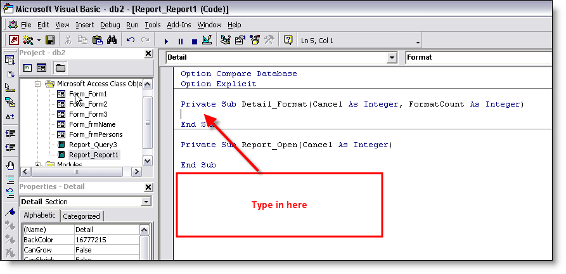Screen dimensions: 566x274
Task: Save the project with the floppy disk icon
Action: point(50,40)
